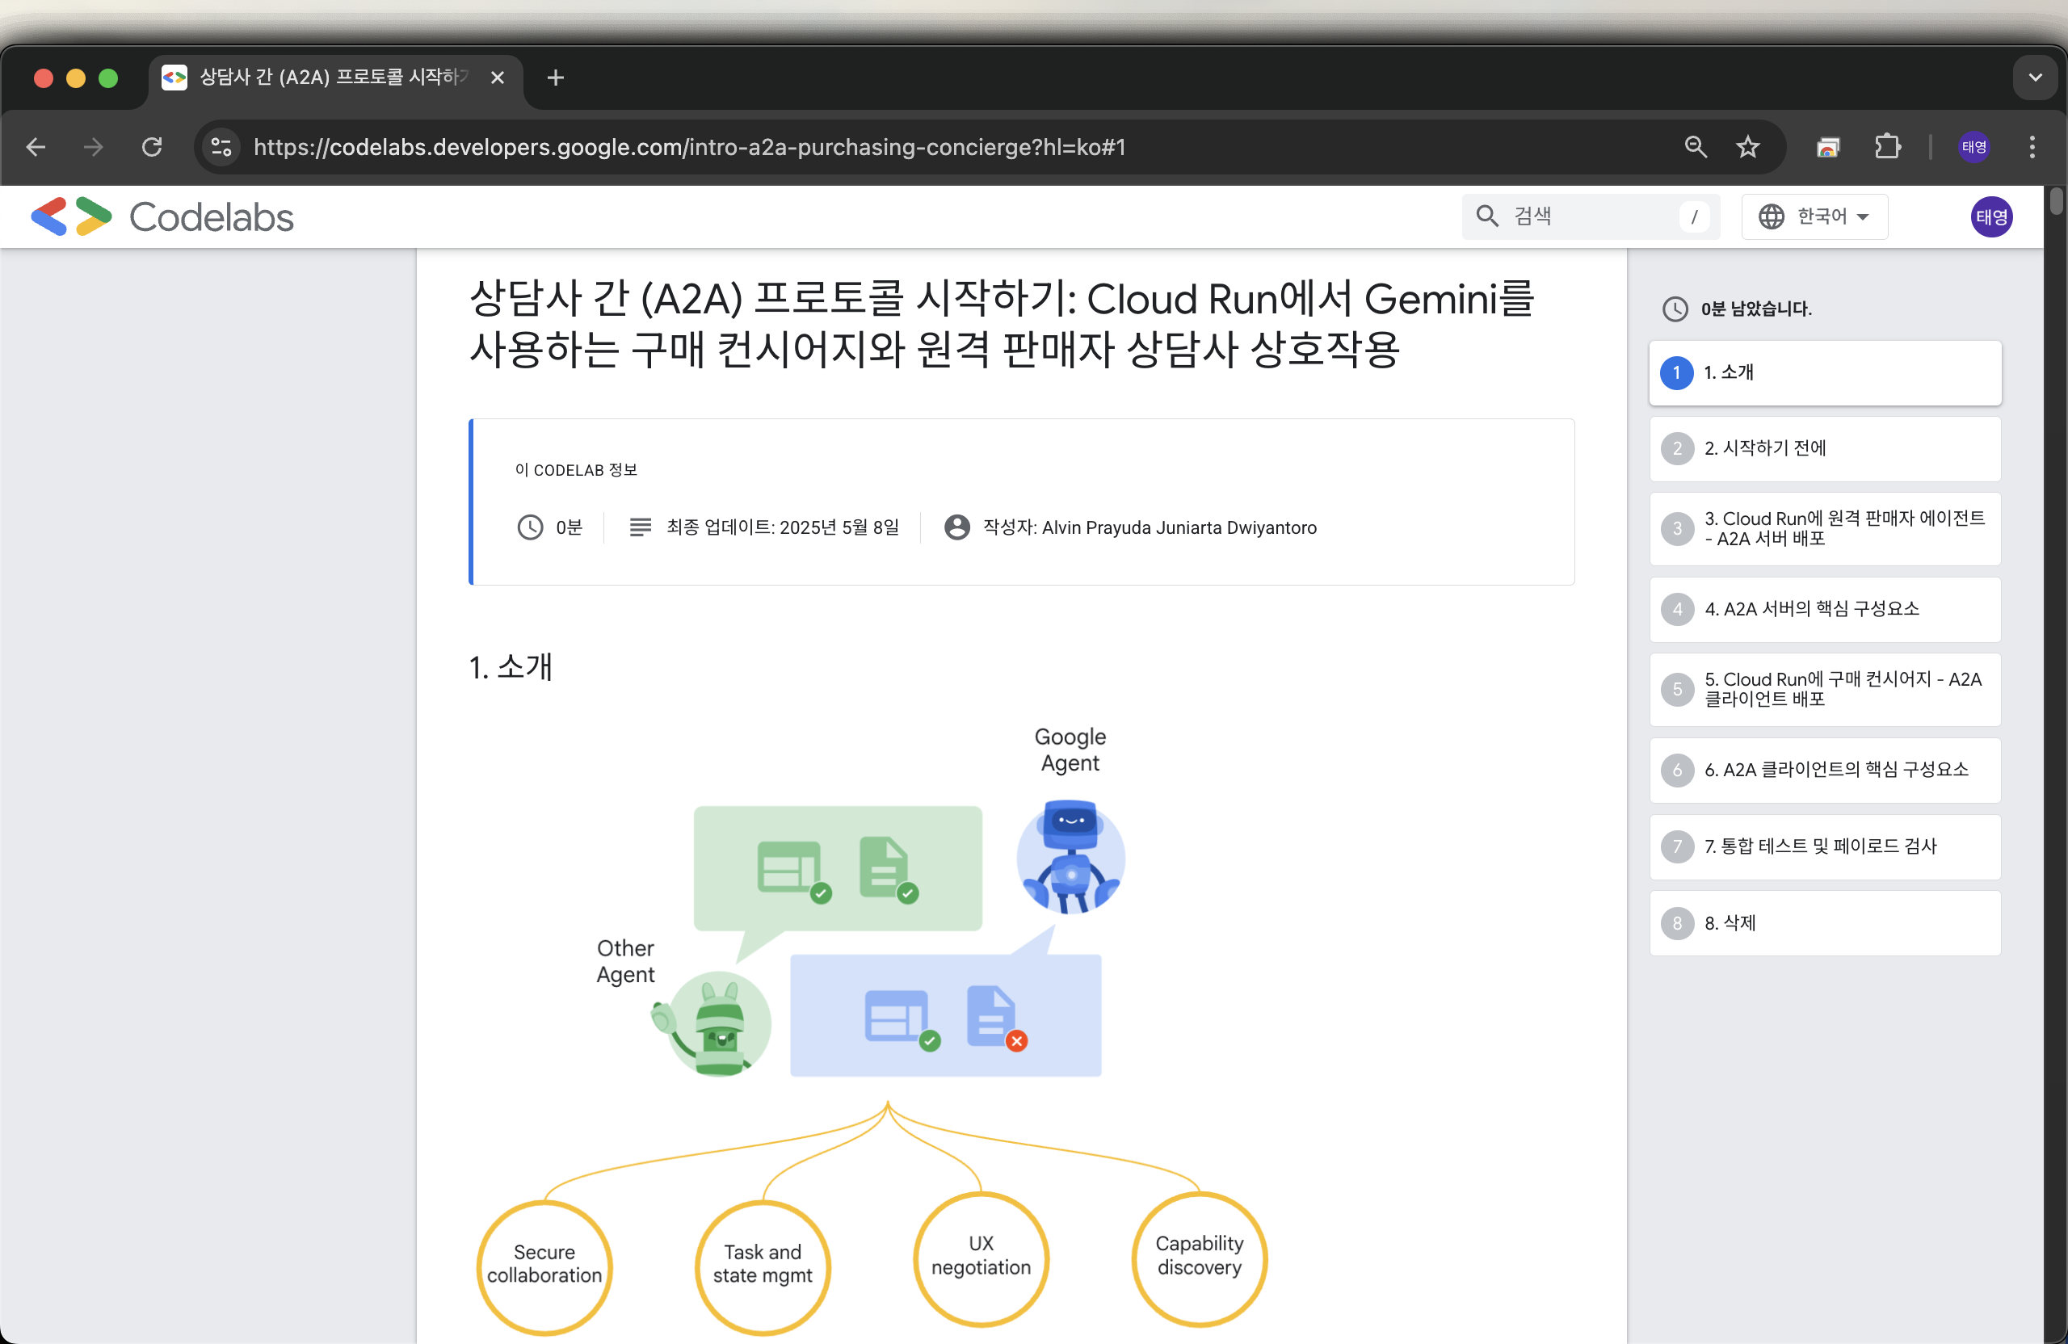Open step 3 Cloud Run 원격 판매자 에이전트
2068x1344 pixels.
pos(1825,528)
